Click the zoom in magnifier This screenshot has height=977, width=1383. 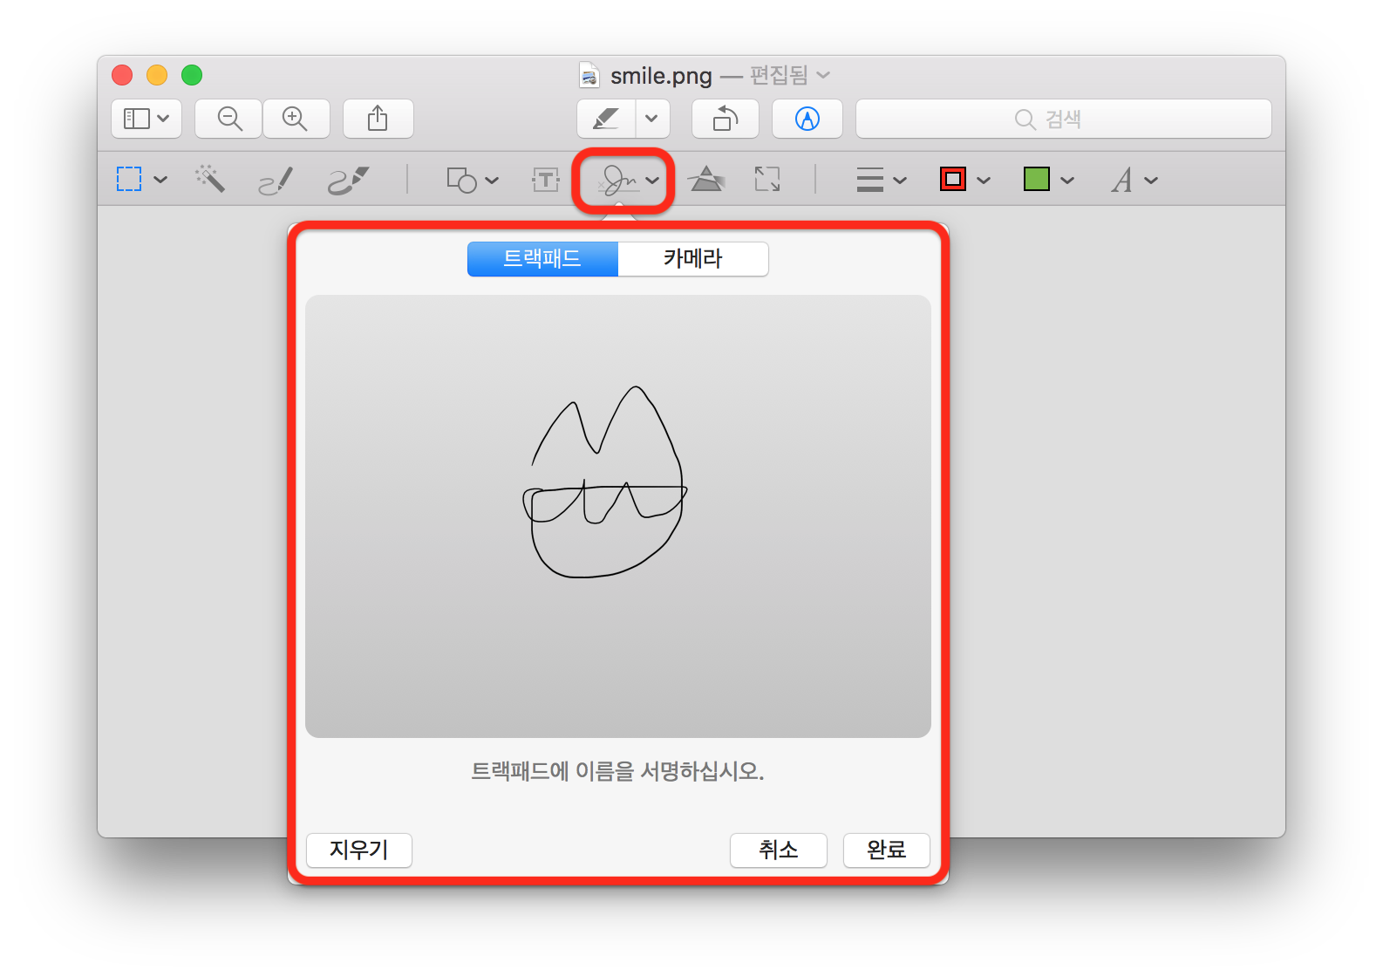tap(296, 119)
